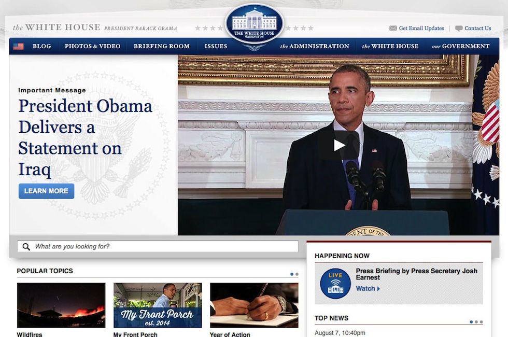This screenshot has width=508, height=337.
Task: Click the speech bubble icon beside Contact Us
Action: click(x=459, y=28)
